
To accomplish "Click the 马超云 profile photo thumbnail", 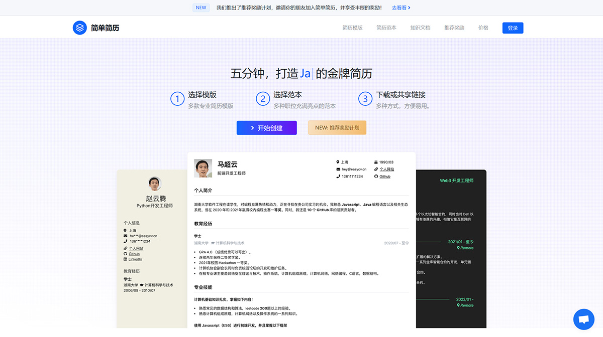I will pyautogui.click(x=203, y=167).
